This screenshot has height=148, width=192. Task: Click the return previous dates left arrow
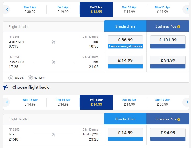tap(7, 102)
